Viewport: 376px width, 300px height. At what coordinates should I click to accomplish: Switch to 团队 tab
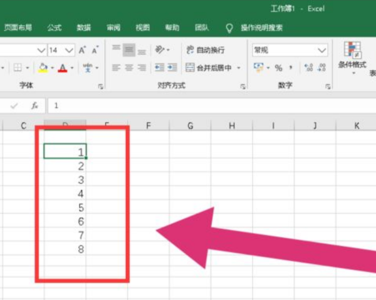point(202,27)
